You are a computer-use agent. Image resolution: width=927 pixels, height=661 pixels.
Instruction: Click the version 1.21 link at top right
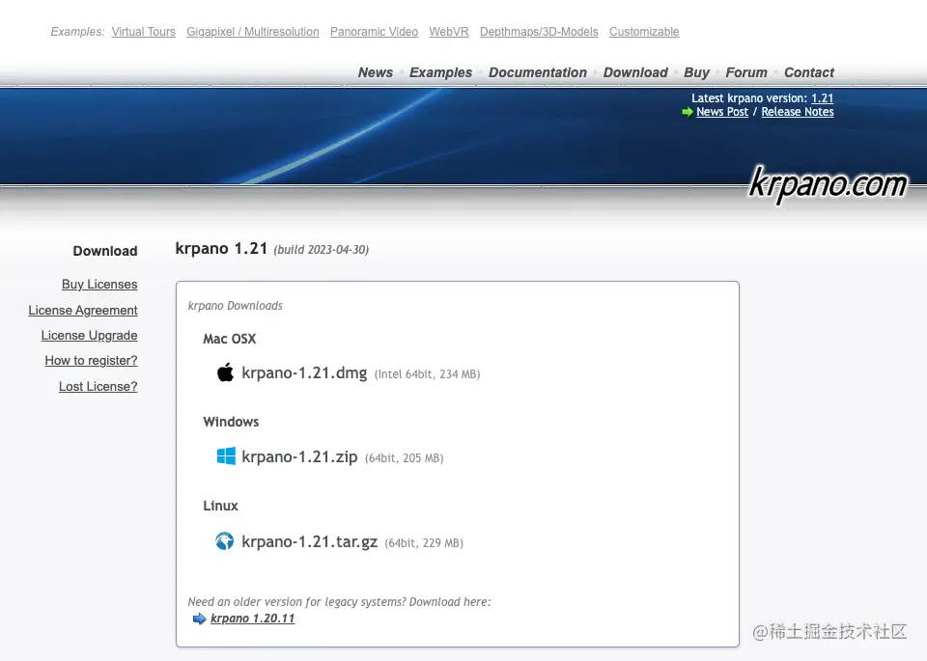click(822, 97)
